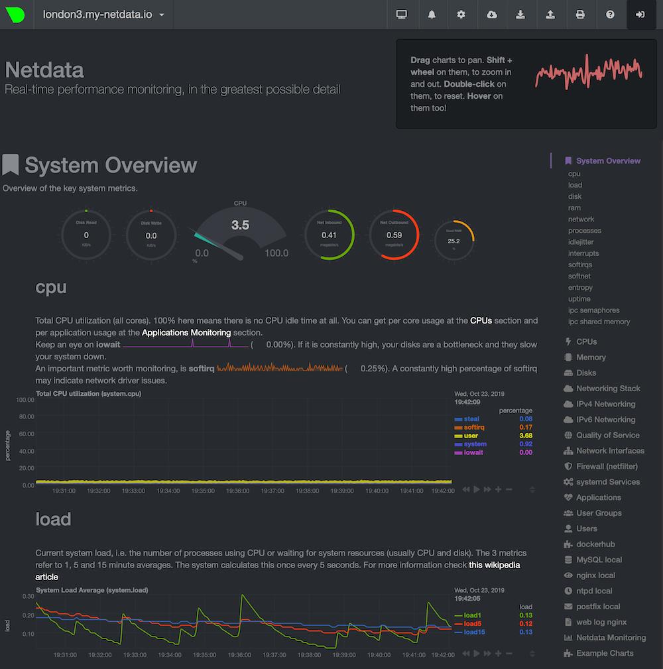Open dockerhub section icon

[x=568, y=544]
